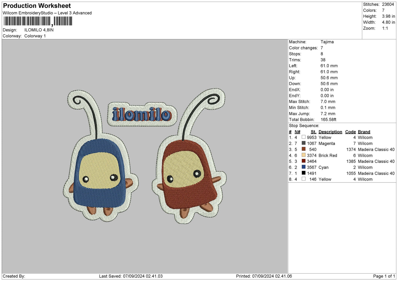Screen dimensions: 398x281
Task: Select stitch count 146 in row 8
Action: coord(313,179)
